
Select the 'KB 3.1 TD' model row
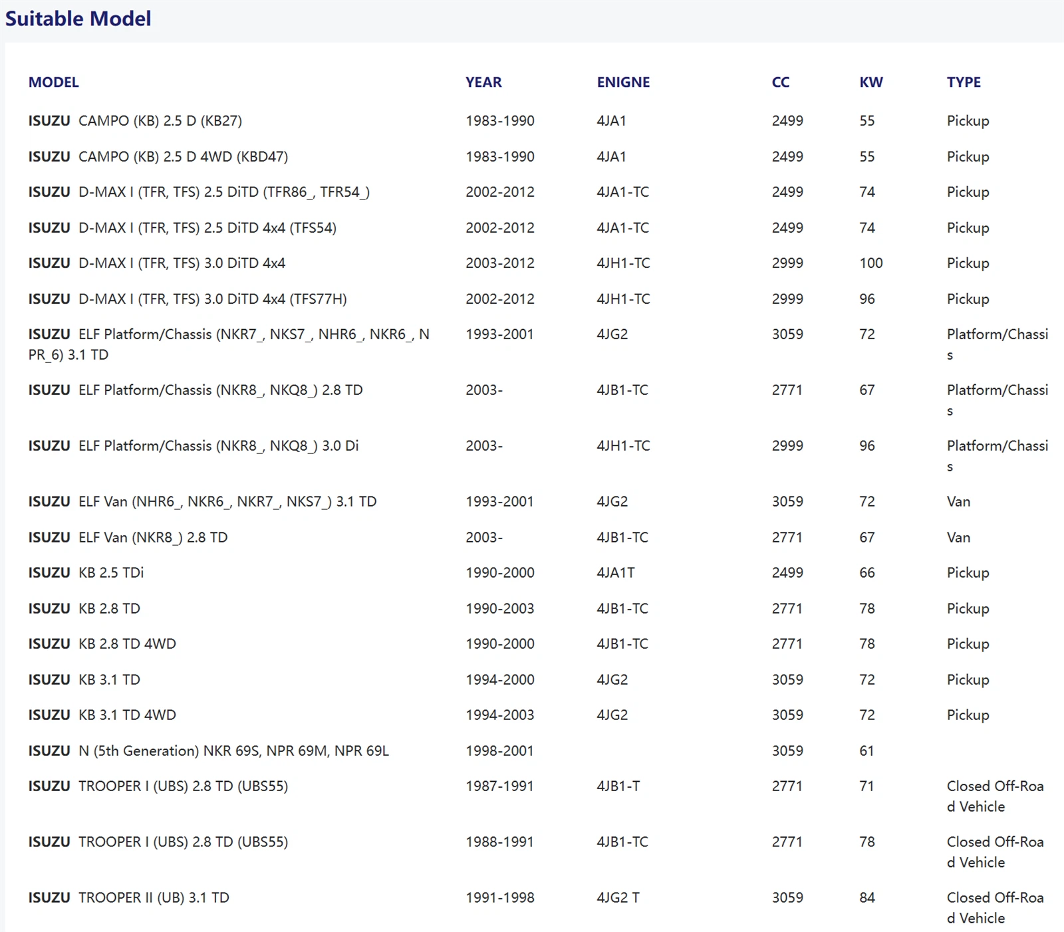click(84, 680)
